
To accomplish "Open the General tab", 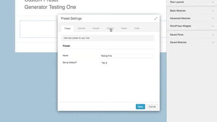I will pyautogui.click(x=81, y=28).
